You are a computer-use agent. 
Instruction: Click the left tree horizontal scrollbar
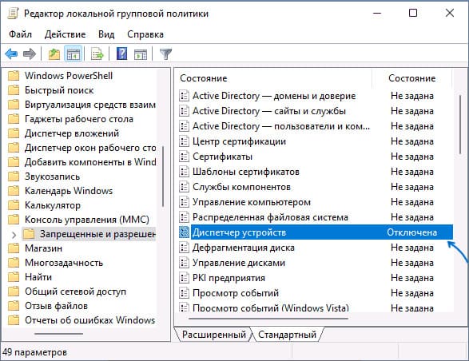pos(58,334)
